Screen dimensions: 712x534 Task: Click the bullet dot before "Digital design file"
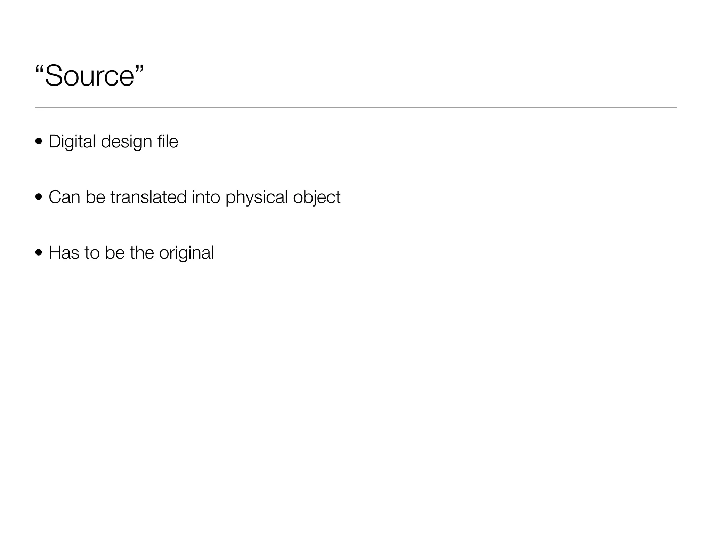(39, 142)
